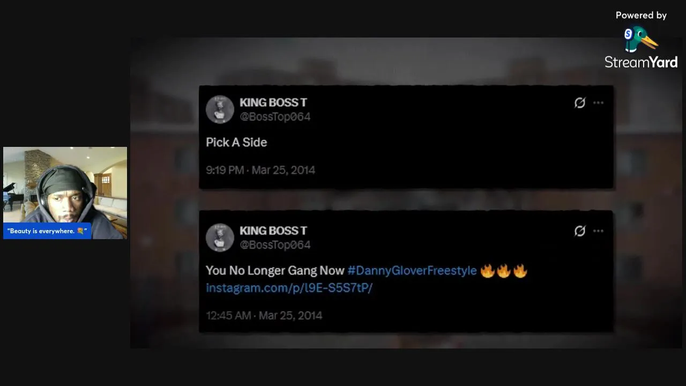Click the circular slash icon on the Pick A Side tweet
The height and width of the screenshot is (386, 686).
coord(580,102)
